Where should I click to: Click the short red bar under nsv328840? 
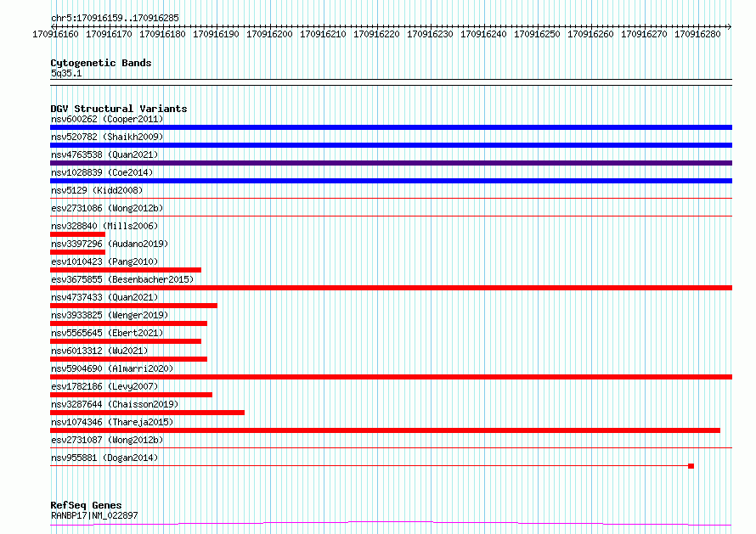click(77, 234)
